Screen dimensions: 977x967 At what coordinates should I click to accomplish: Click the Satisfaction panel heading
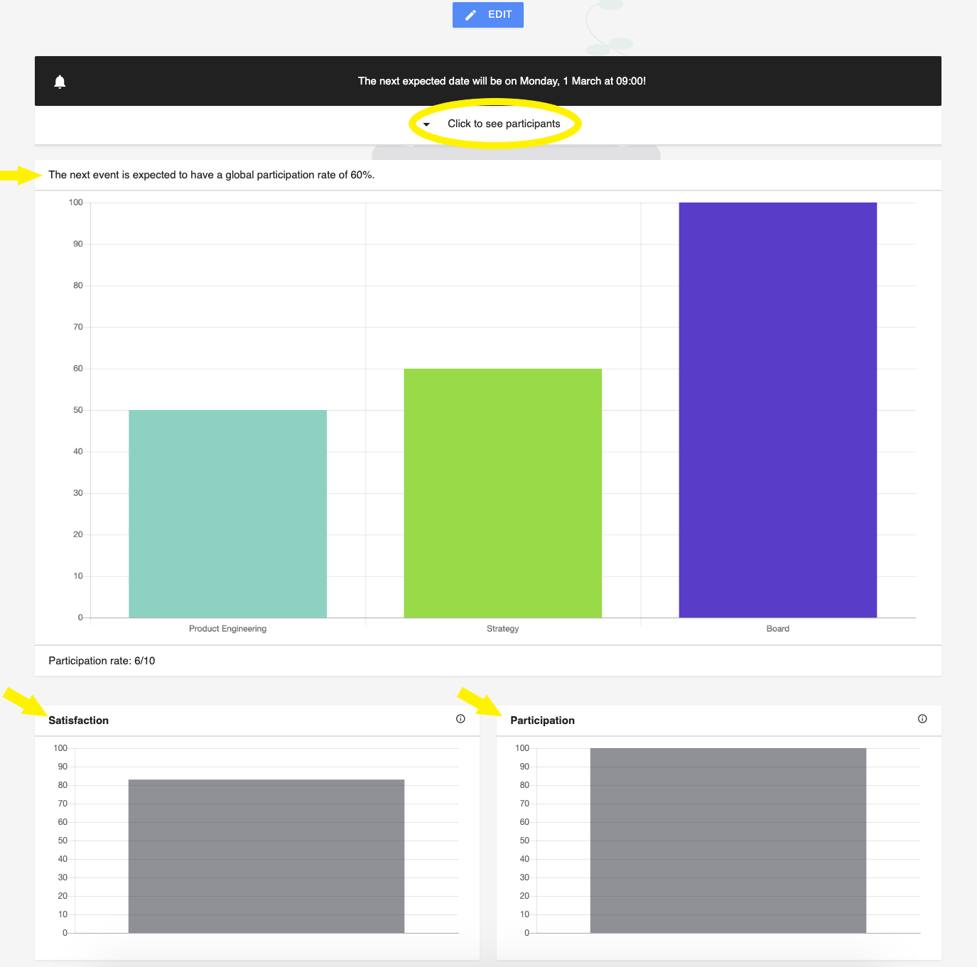click(79, 720)
